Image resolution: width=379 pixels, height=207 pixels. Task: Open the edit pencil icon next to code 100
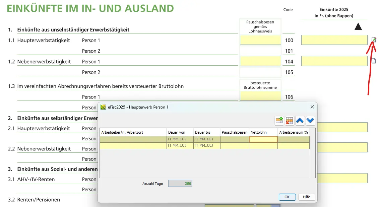tap(374, 40)
